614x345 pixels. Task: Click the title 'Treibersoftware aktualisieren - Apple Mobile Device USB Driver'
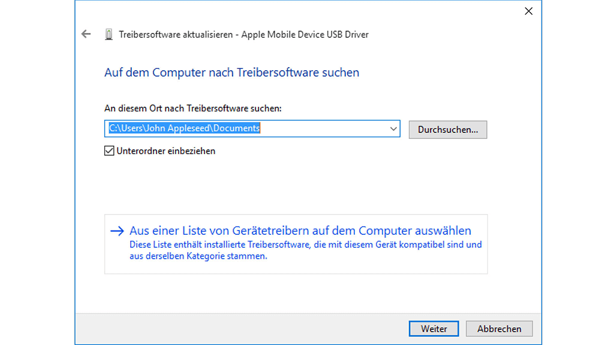click(x=243, y=35)
